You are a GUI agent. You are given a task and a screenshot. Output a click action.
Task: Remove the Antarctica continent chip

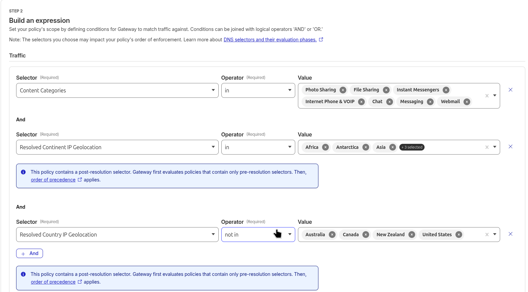[x=366, y=147]
